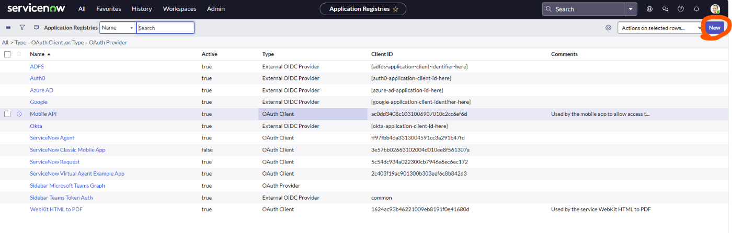Open the Name search field dropdown
Screen dimensions: 732x233
118,28
